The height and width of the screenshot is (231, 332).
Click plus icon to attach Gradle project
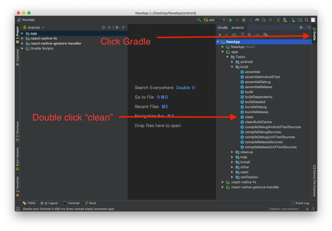point(220,35)
